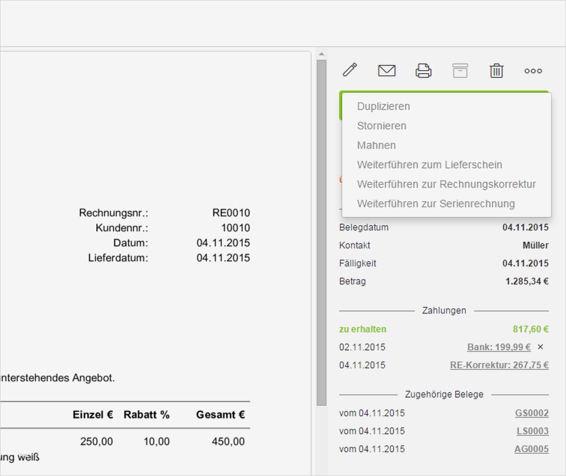Click the document preview scrollbar thumb
The height and width of the screenshot is (476, 566).
click(x=322, y=232)
